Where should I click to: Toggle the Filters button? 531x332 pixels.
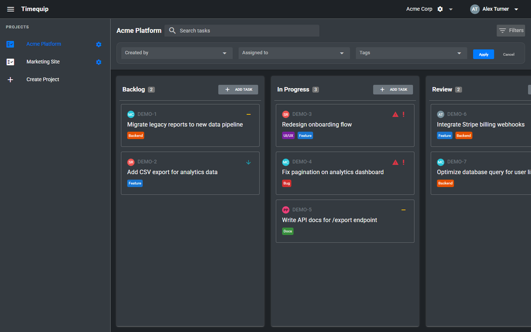[x=511, y=30]
